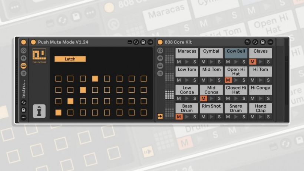Unmute the Open Hi Hat pad

[x=228, y=80]
